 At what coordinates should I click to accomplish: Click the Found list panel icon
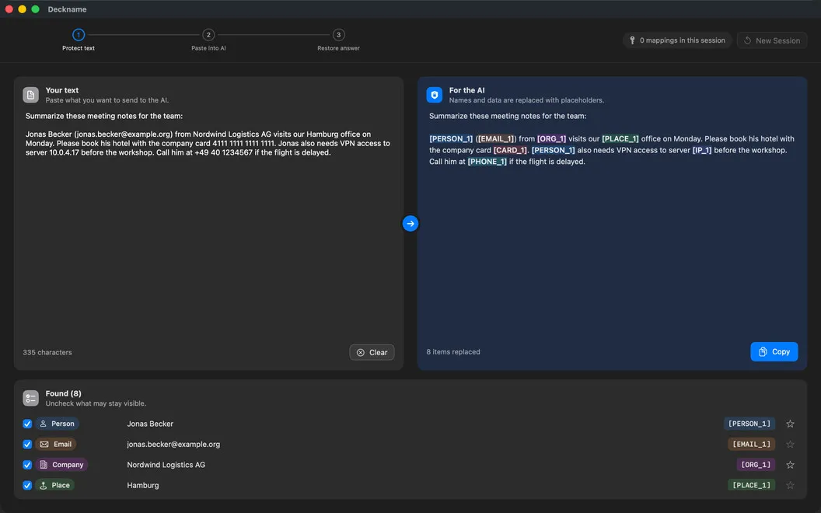pyautogui.click(x=30, y=398)
